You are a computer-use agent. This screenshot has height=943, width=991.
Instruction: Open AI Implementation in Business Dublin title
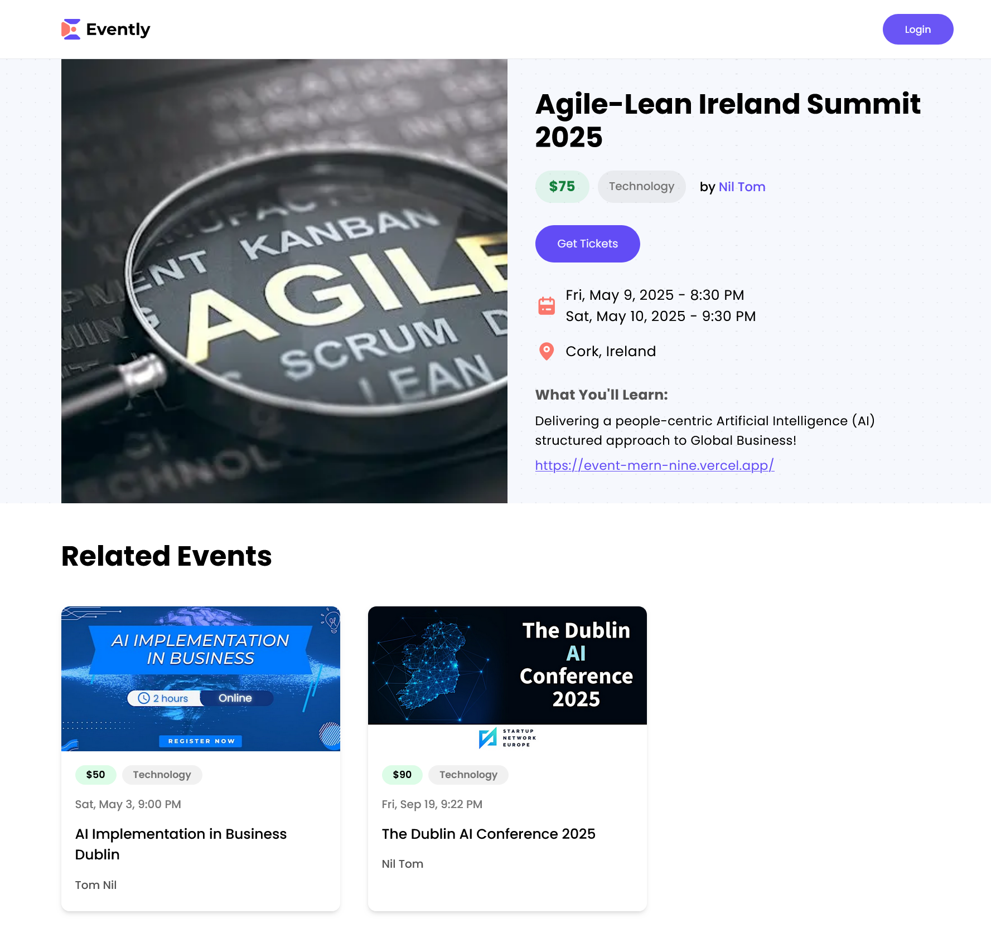click(181, 844)
